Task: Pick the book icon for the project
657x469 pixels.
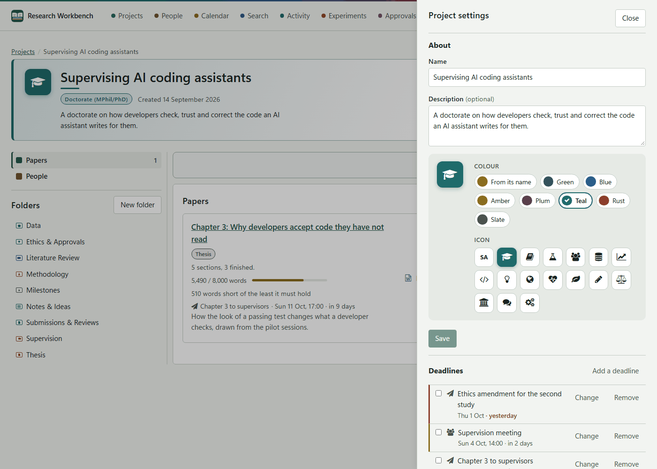Action: tap(530, 257)
